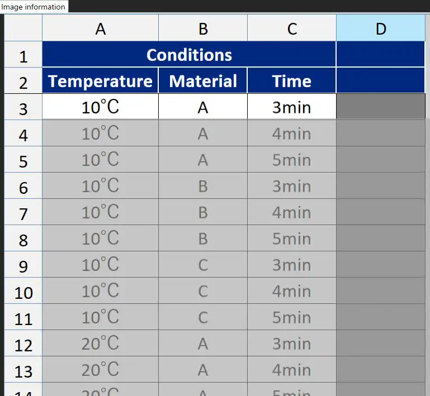Select the '3min' cell in row 3
430x396 pixels.
[x=292, y=107]
